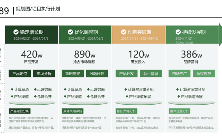The image size is (222, 140).
Task: Click the description paragraph under 产品定位分析
Action: 32,123
